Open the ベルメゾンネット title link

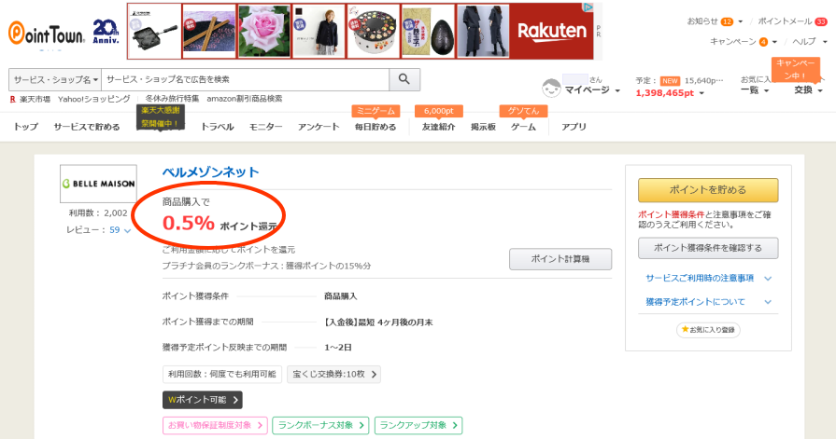pyautogui.click(x=210, y=171)
